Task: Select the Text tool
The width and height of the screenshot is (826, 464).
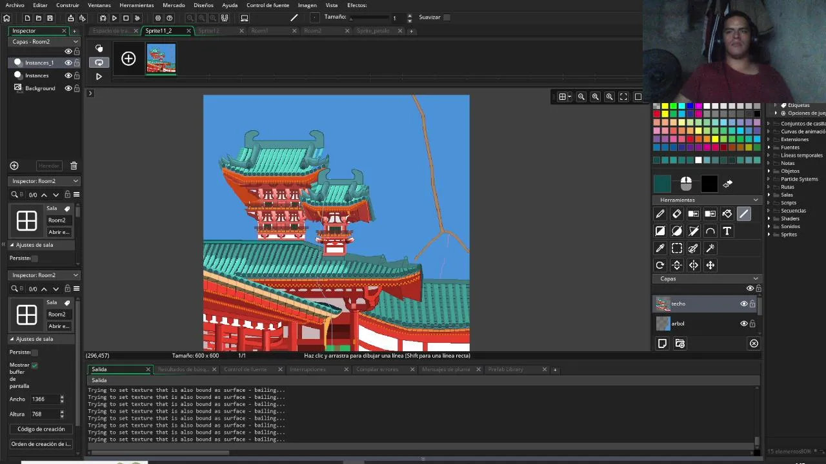Action: pyautogui.click(x=727, y=231)
